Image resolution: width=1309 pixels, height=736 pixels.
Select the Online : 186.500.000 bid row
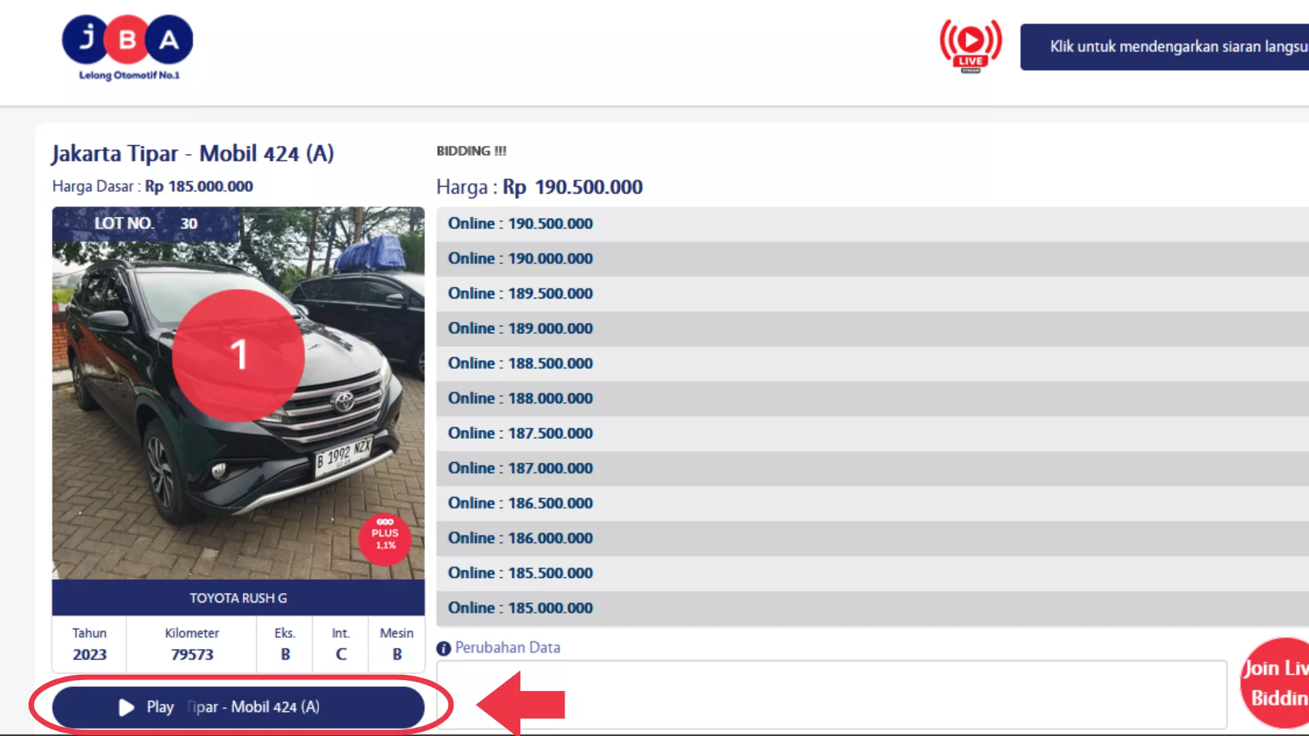coord(873,503)
